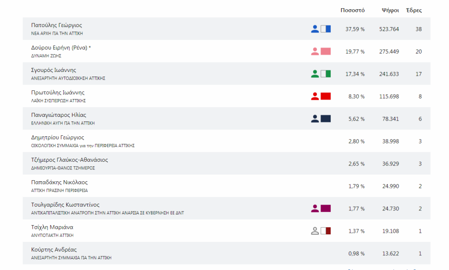Click the purple person icon for Τουλγαρίδης Κωσταντίνος
Viewport: 449px width, 270px height.
(315, 208)
